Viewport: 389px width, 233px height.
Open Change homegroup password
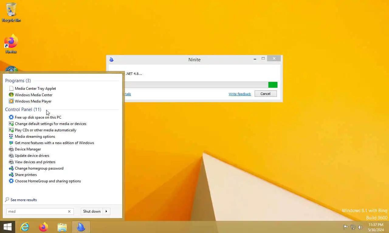[39, 168]
